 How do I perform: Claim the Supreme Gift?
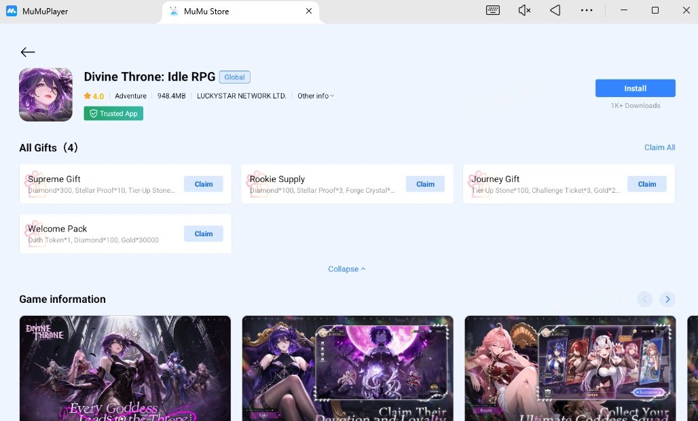(204, 184)
